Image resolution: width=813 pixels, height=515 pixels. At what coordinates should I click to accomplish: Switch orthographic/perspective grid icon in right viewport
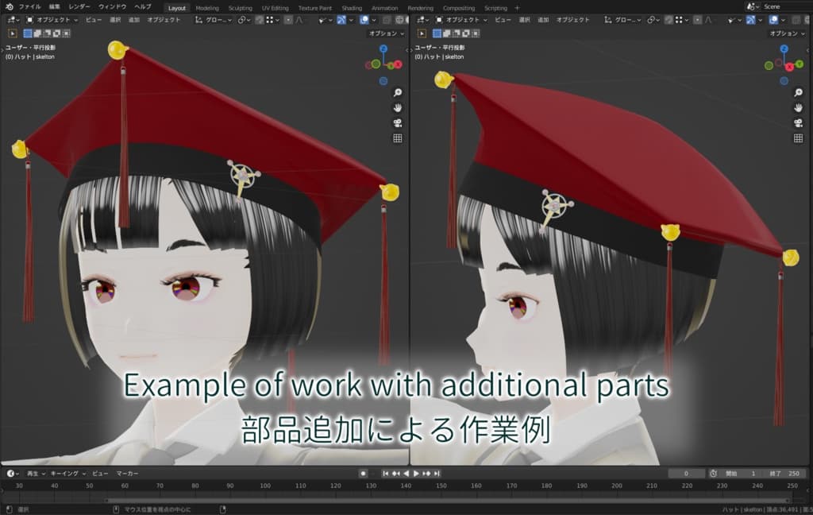click(797, 137)
